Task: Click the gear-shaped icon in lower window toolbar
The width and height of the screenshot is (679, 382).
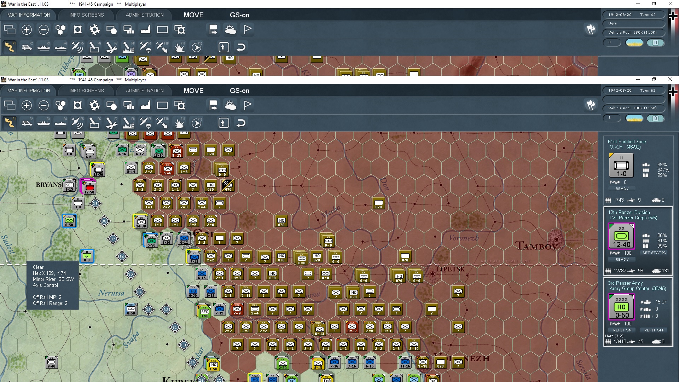Action: click(94, 105)
